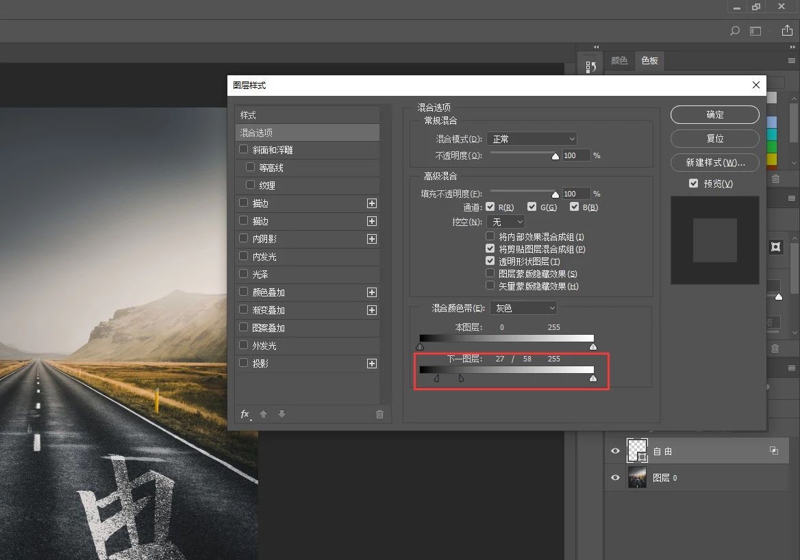The width and height of the screenshot is (800, 560).
Task: Open the workspace switcher icon
Action: (755, 31)
